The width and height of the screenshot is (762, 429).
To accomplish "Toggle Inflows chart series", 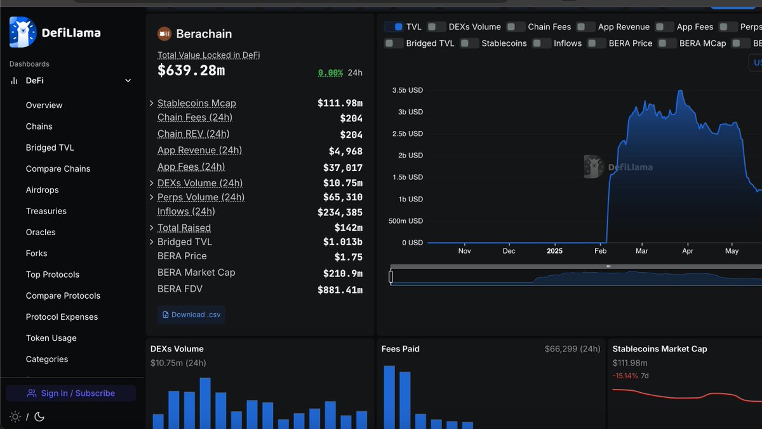I will 542,43.
